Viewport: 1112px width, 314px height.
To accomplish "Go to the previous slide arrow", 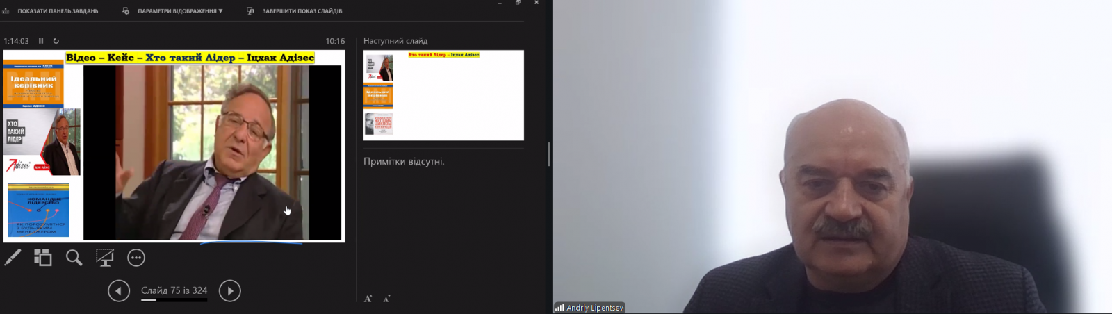I will click(119, 291).
